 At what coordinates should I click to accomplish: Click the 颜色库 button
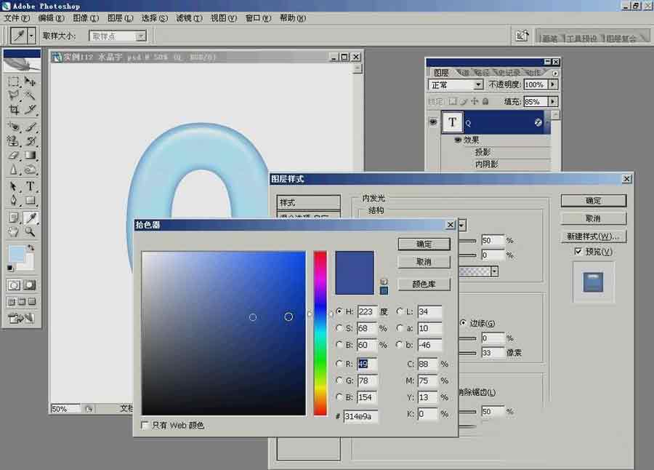[x=424, y=284]
